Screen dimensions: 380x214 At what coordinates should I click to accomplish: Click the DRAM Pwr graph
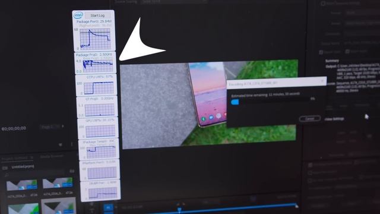103,193
